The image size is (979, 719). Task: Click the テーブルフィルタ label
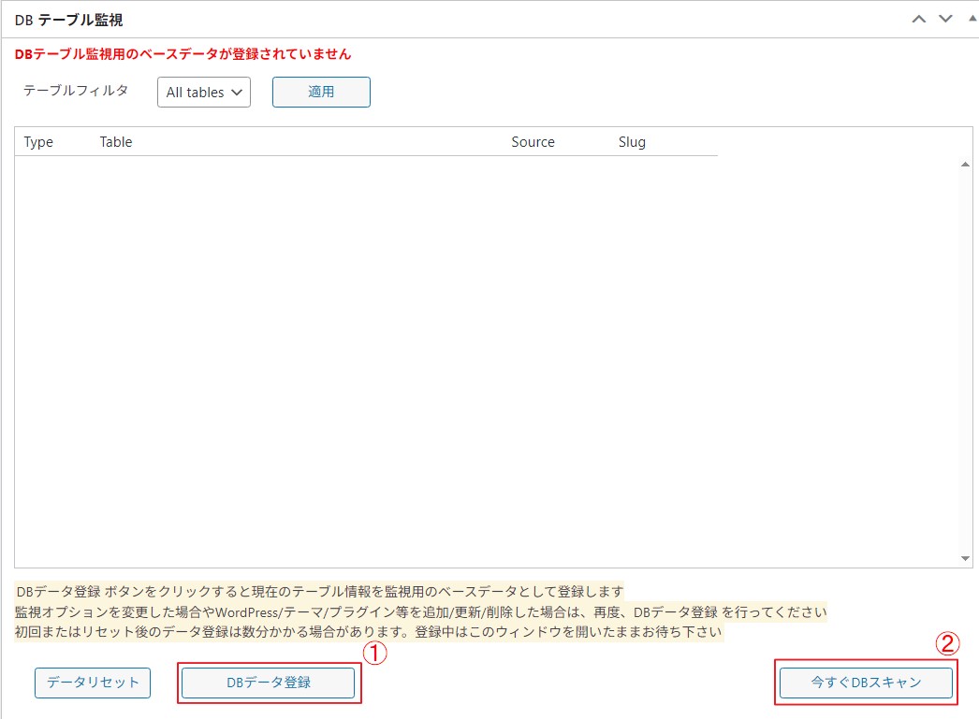point(76,91)
